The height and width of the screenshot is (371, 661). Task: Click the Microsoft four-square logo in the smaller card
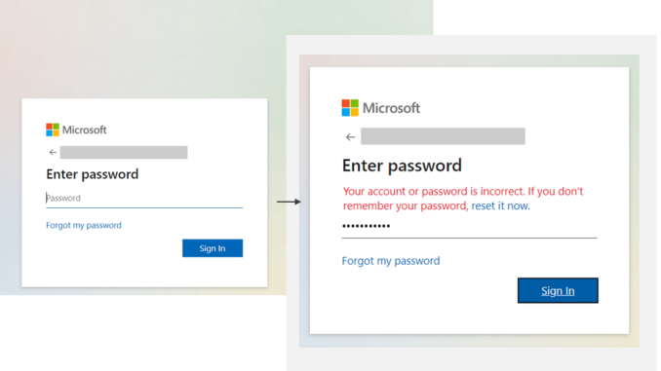pyautogui.click(x=53, y=130)
